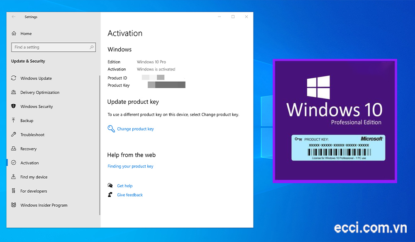Click the For developers icon
415x242 pixels.
14,191
